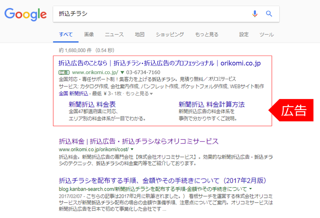320x218 pixels.
Task: Expand もっと見る in the ad price row
Action: 139,94
